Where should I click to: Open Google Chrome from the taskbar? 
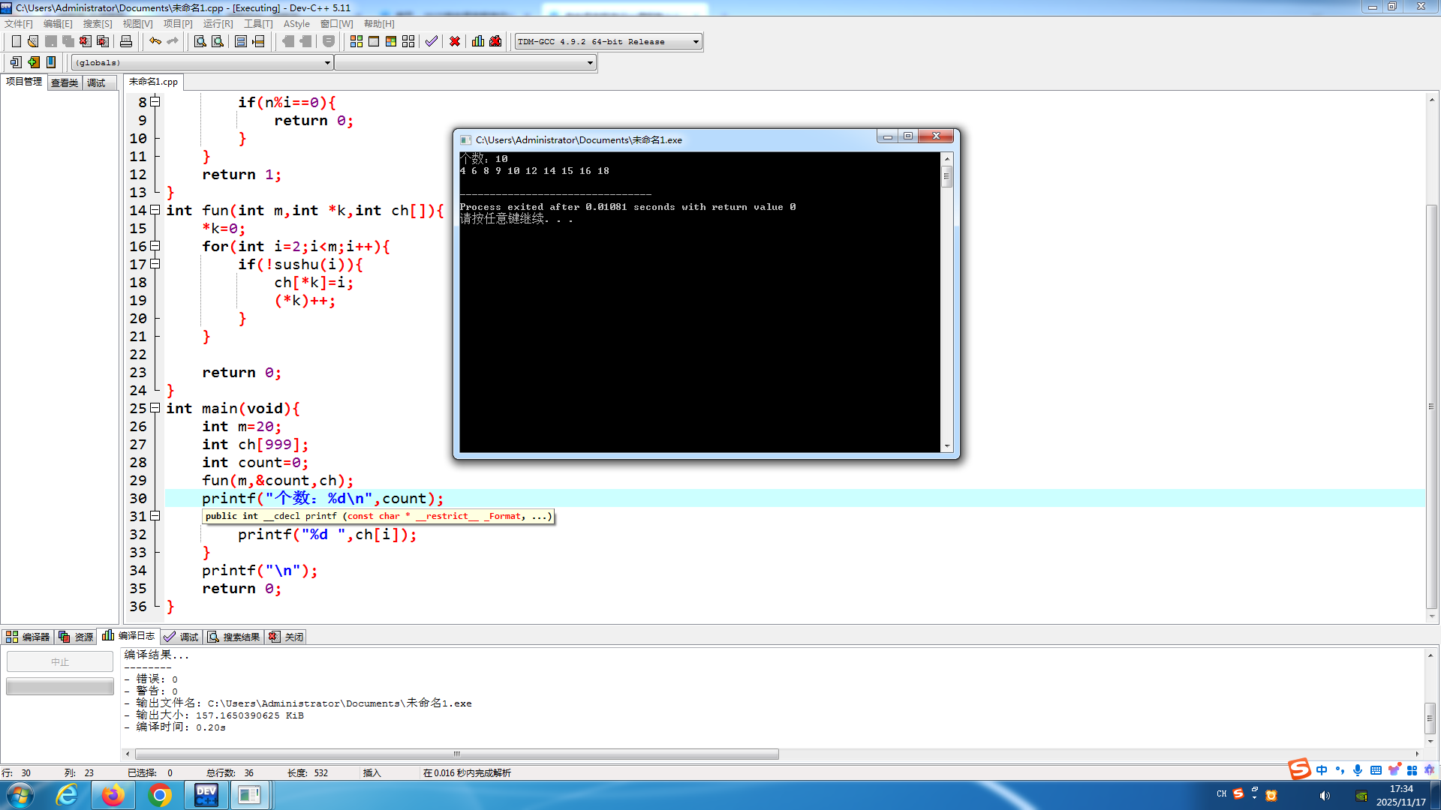[159, 795]
